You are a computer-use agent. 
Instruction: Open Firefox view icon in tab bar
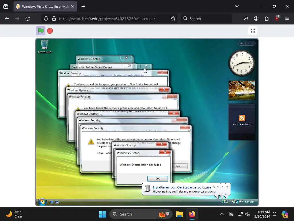pyautogui.click(x=6, y=7)
